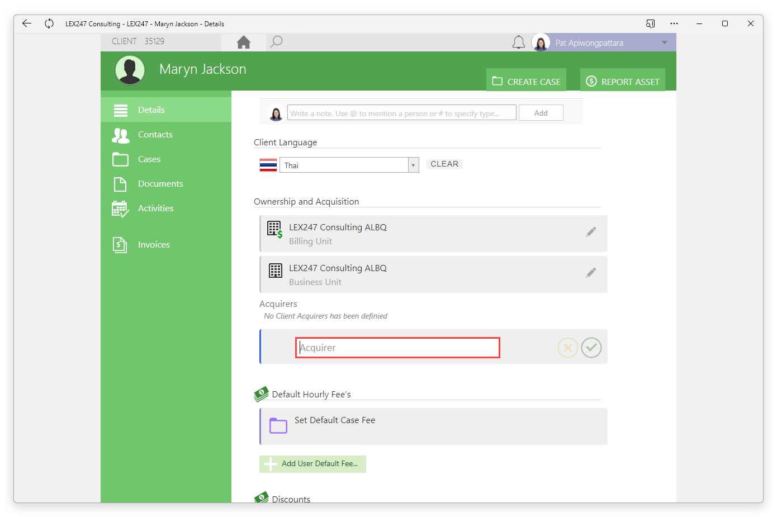Image resolution: width=777 pixels, height=517 pixels.
Task: Click the Cases folder icon in sidebar
Action: pos(120,159)
